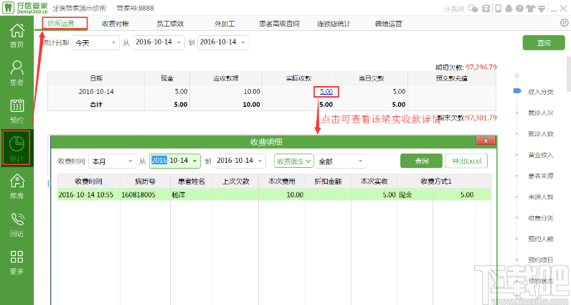Open the 患者 patient icon in sidebar
This screenshot has width=571, height=305.
[x=16, y=73]
